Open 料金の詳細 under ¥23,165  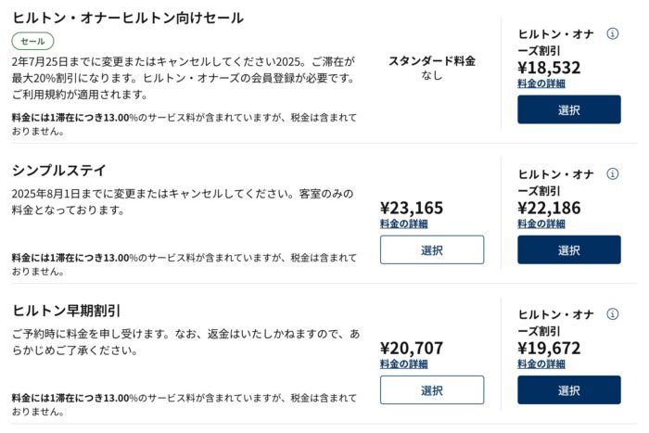tap(404, 224)
